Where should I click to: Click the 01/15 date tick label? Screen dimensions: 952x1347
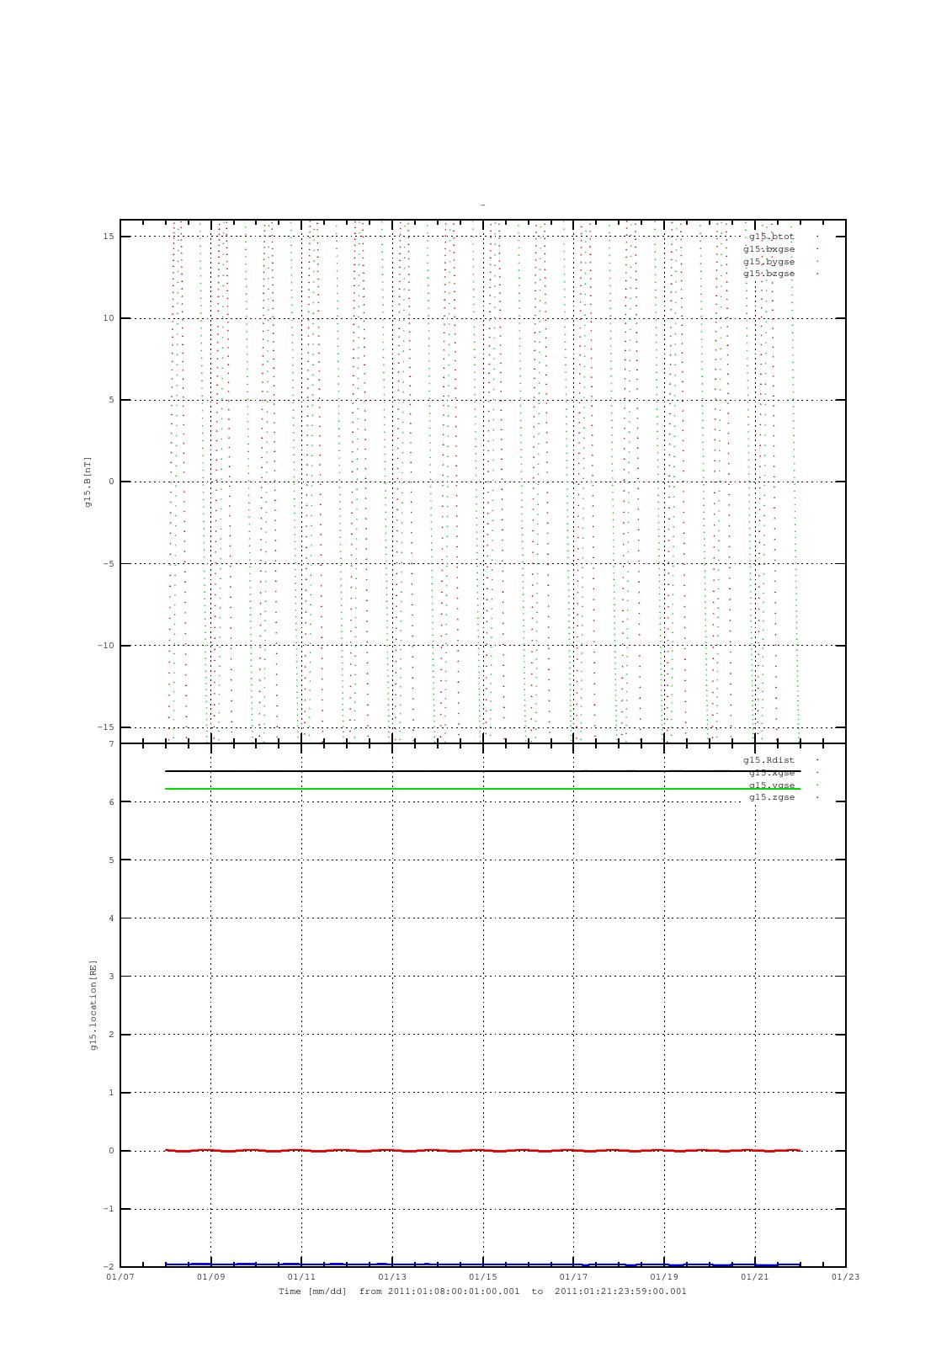(483, 1277)
